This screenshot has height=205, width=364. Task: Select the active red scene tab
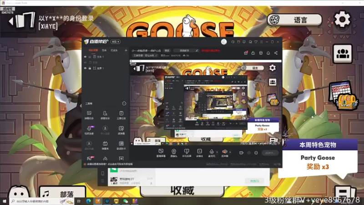tap(93, 50)
